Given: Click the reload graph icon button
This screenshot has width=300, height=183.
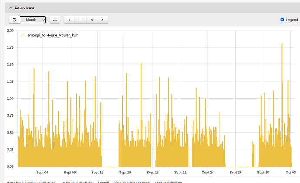Looking at the screenshot, I should pos(14,20).
